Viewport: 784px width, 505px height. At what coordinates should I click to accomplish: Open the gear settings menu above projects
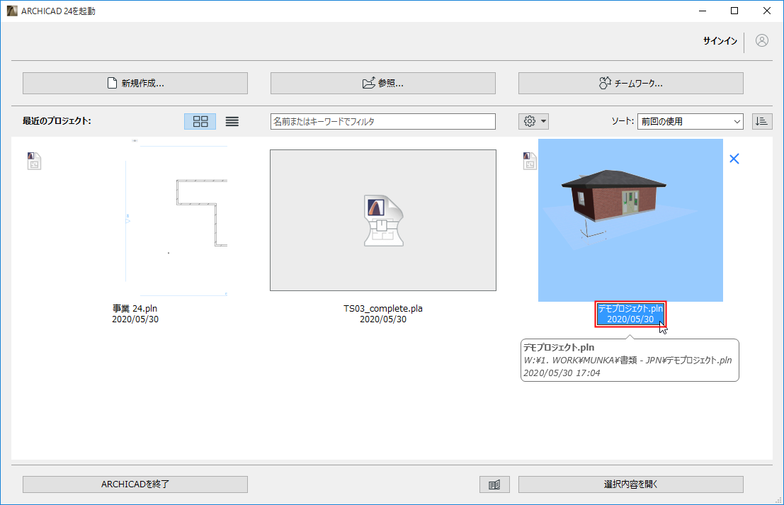528,120
